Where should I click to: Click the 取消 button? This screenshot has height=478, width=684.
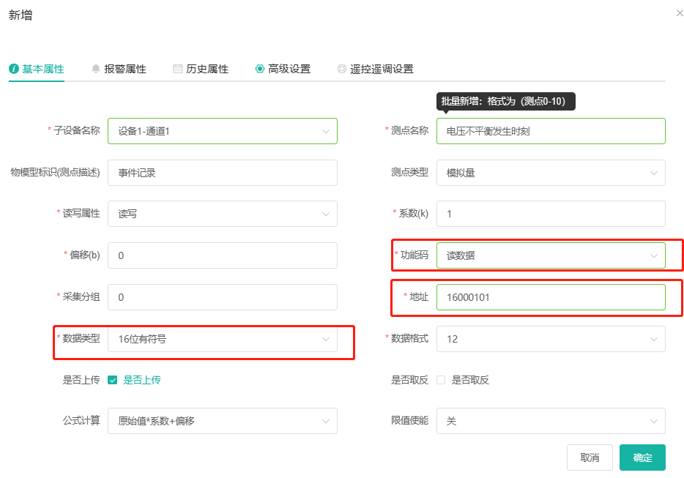[x=589, y=458]
